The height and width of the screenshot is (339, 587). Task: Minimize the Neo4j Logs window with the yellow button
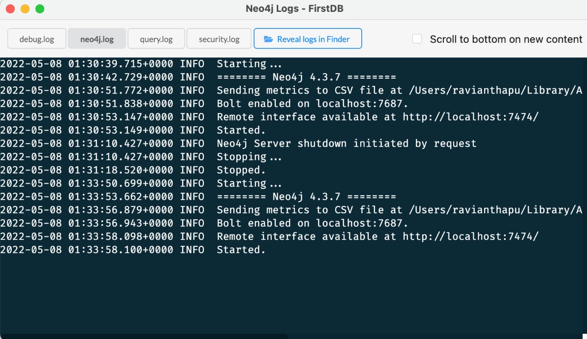coord(25,9)
